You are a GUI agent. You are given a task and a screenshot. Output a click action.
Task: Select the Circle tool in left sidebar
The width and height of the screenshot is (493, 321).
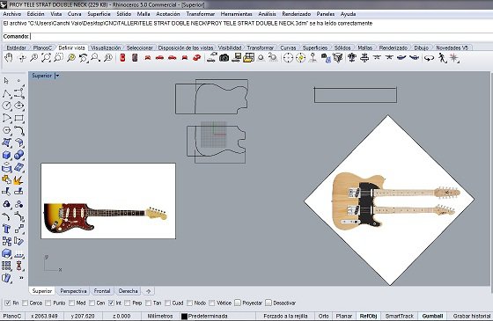7,106
